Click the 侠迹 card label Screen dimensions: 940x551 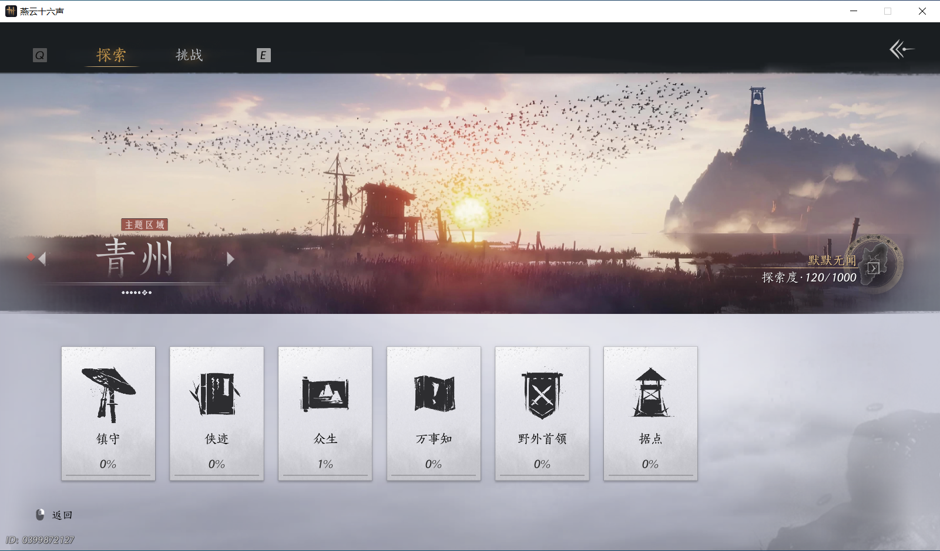(216, 439)
